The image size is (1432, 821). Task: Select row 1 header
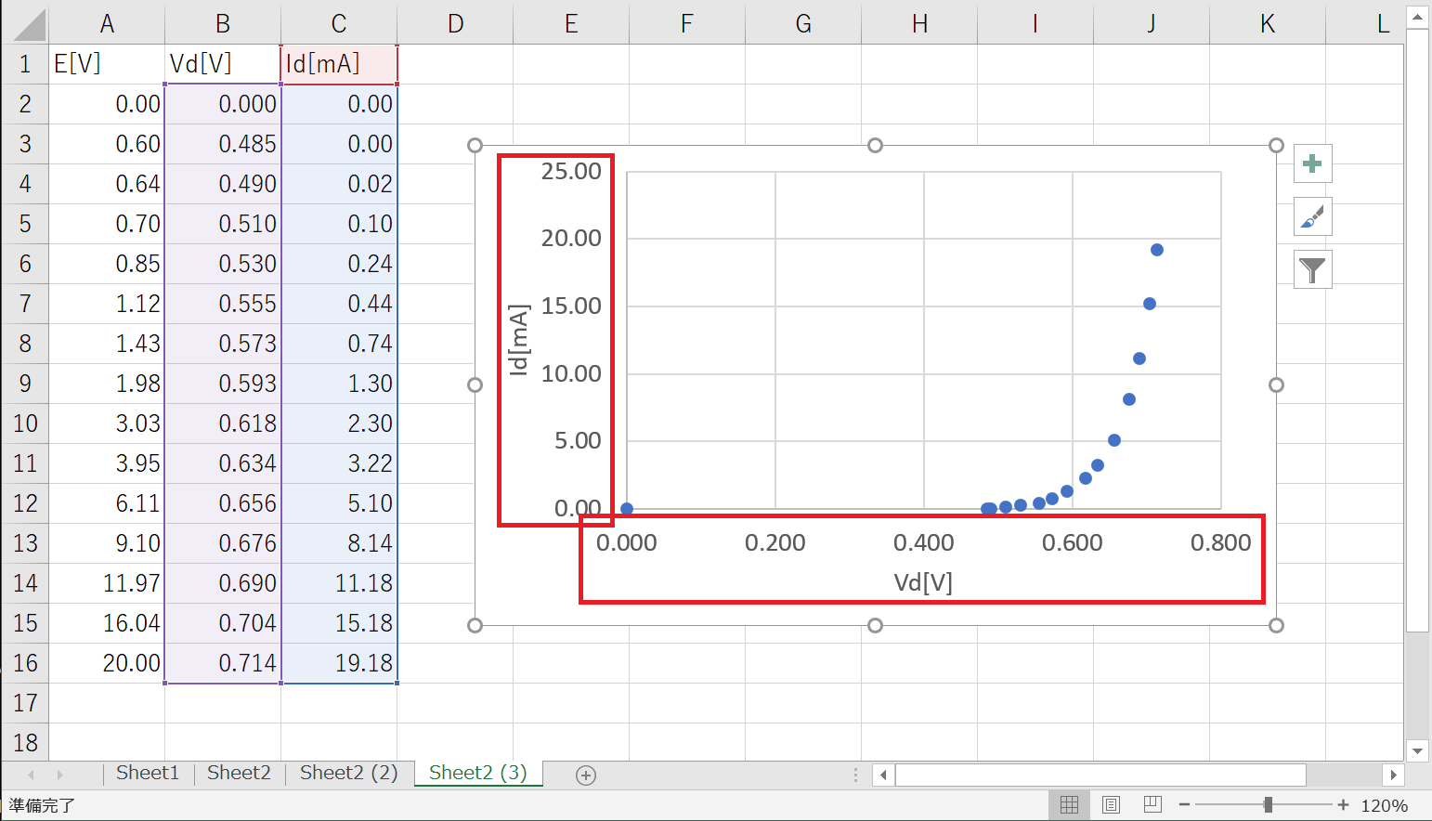coord(24,64)
